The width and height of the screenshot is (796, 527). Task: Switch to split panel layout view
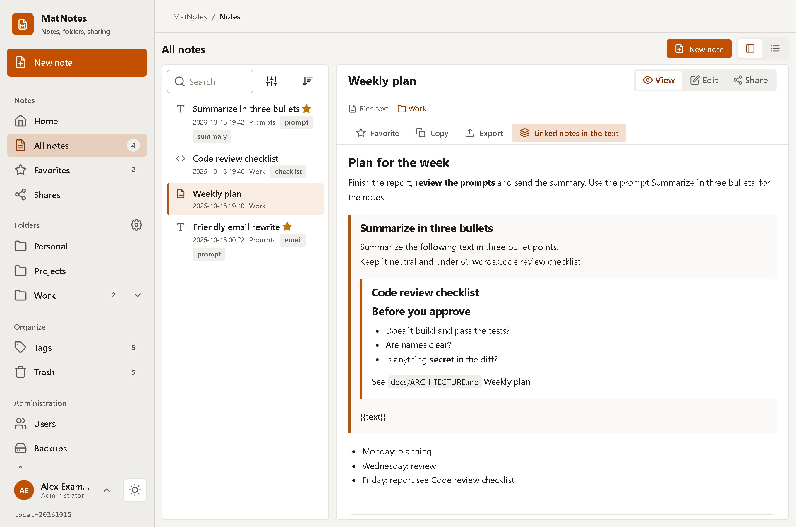750,49
